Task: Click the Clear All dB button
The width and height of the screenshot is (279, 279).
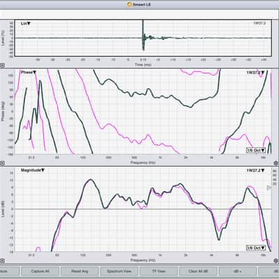Action: pyautogui.click(x=198, y=271)
